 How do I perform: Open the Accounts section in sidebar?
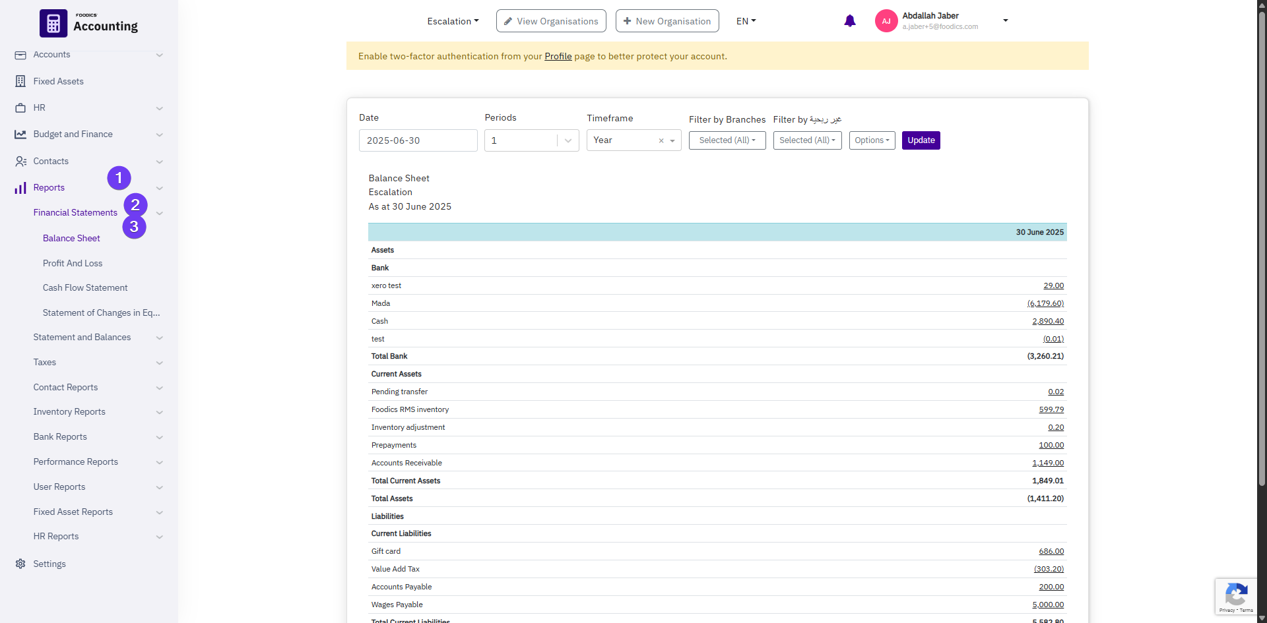[52, 55]
